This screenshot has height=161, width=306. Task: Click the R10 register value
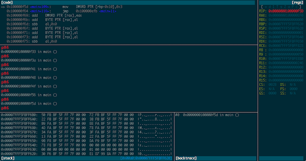coord(286,59)
